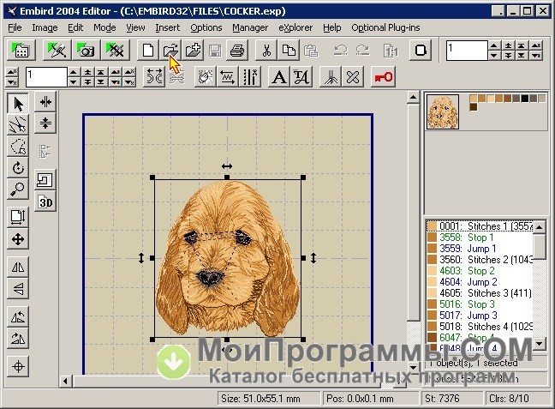Image resolution: width=555 pixels, height=409 pixels.
Task: Click the center crosshair icon
Action: click(x=18, y=366)
